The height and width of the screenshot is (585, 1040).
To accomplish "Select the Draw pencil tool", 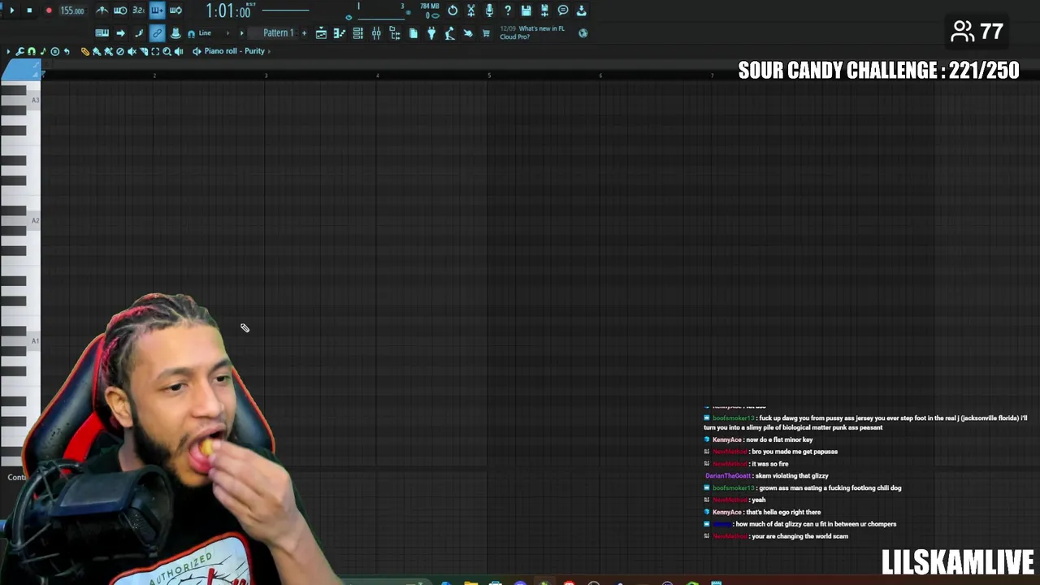I will tap(84, 51).
